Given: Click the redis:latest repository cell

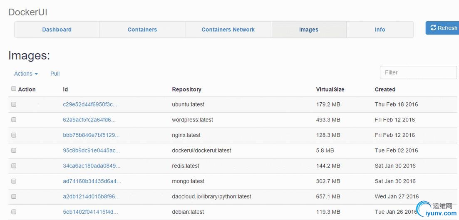Looking at the screenshot, I should pyautogui.click(x=186, y=166).
